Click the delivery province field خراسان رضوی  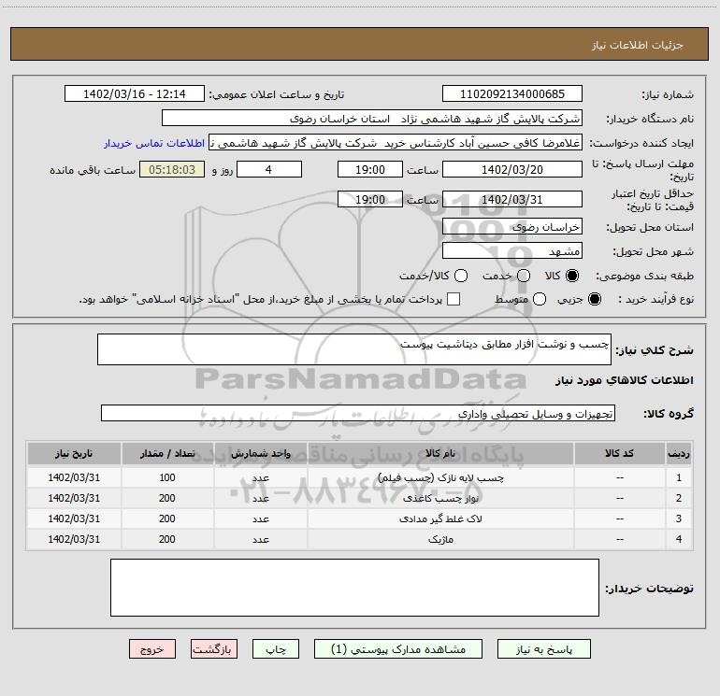click(x=512, y=227)
